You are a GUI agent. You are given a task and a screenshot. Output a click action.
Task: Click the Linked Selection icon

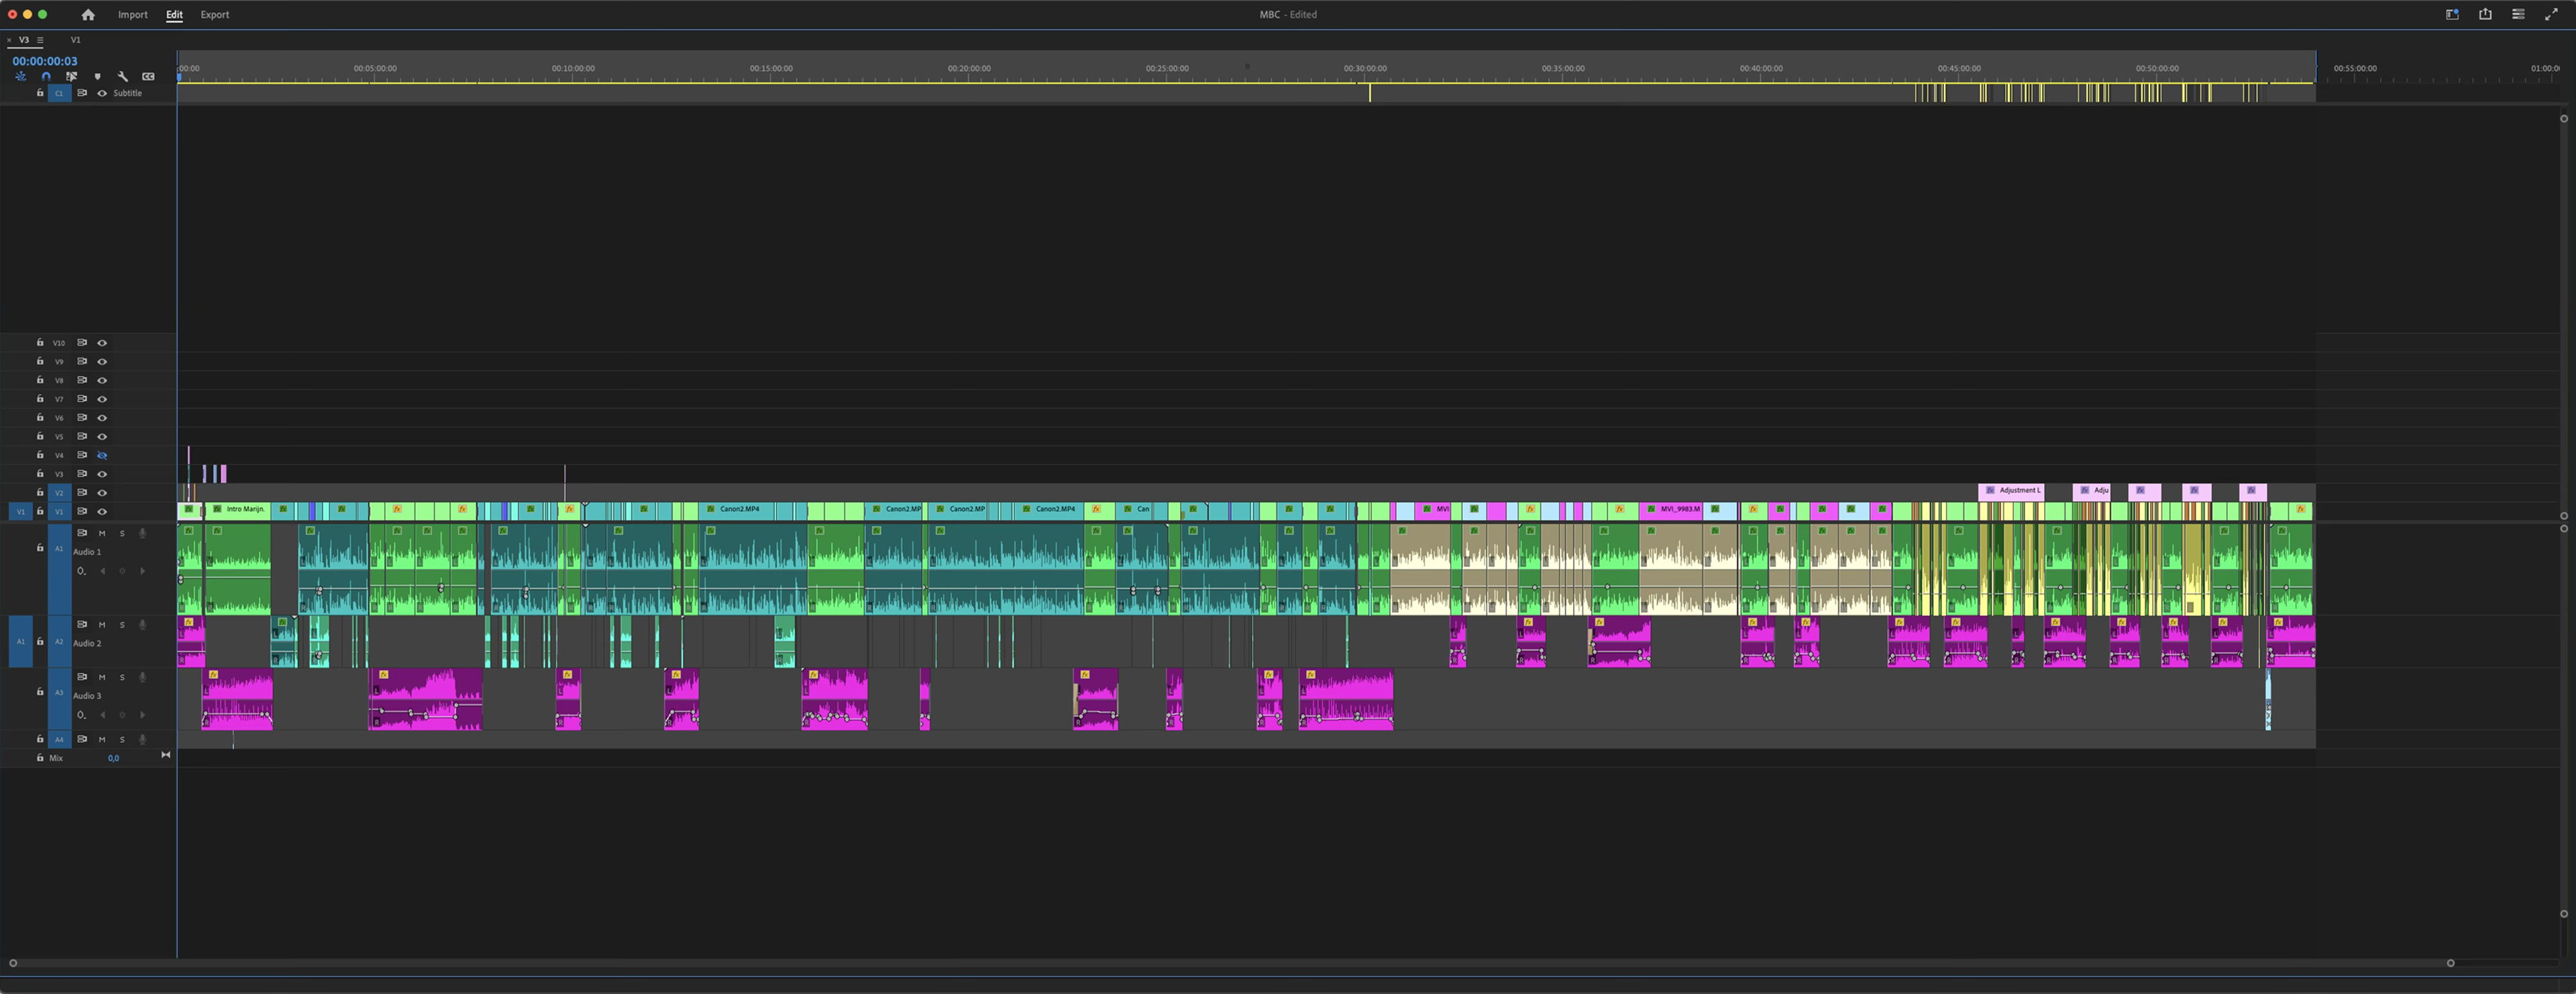pyautogui.click(x=71, y=76)
